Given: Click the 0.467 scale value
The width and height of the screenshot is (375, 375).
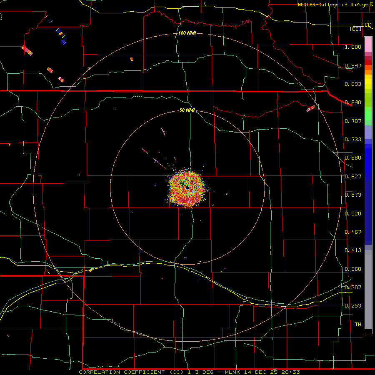Looking at the screenshot, I should click(x=353, y=232).
